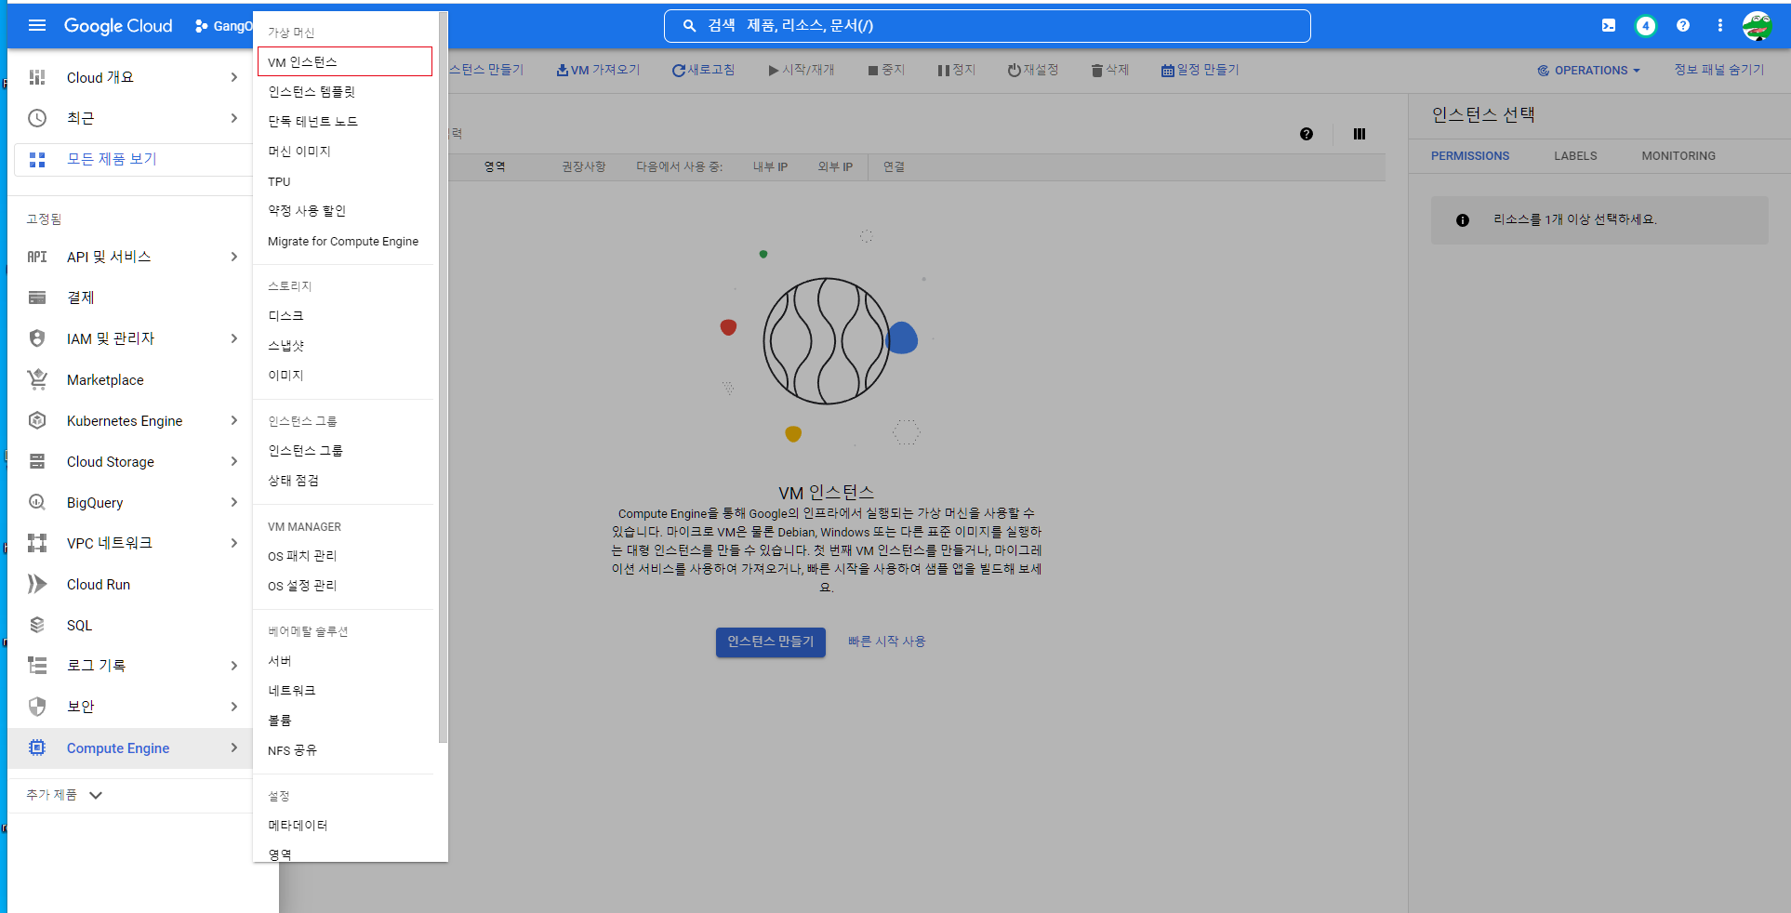1791x913 pixels.
Task: Open the hamburger navigation menu
Action: [37, 25]
